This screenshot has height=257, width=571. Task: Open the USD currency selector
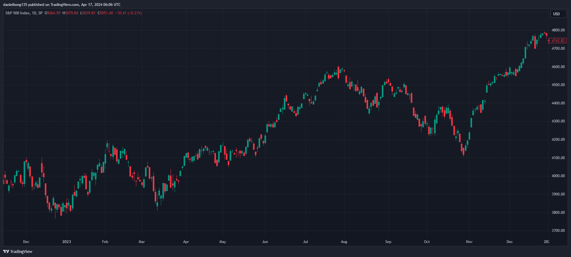558,14
